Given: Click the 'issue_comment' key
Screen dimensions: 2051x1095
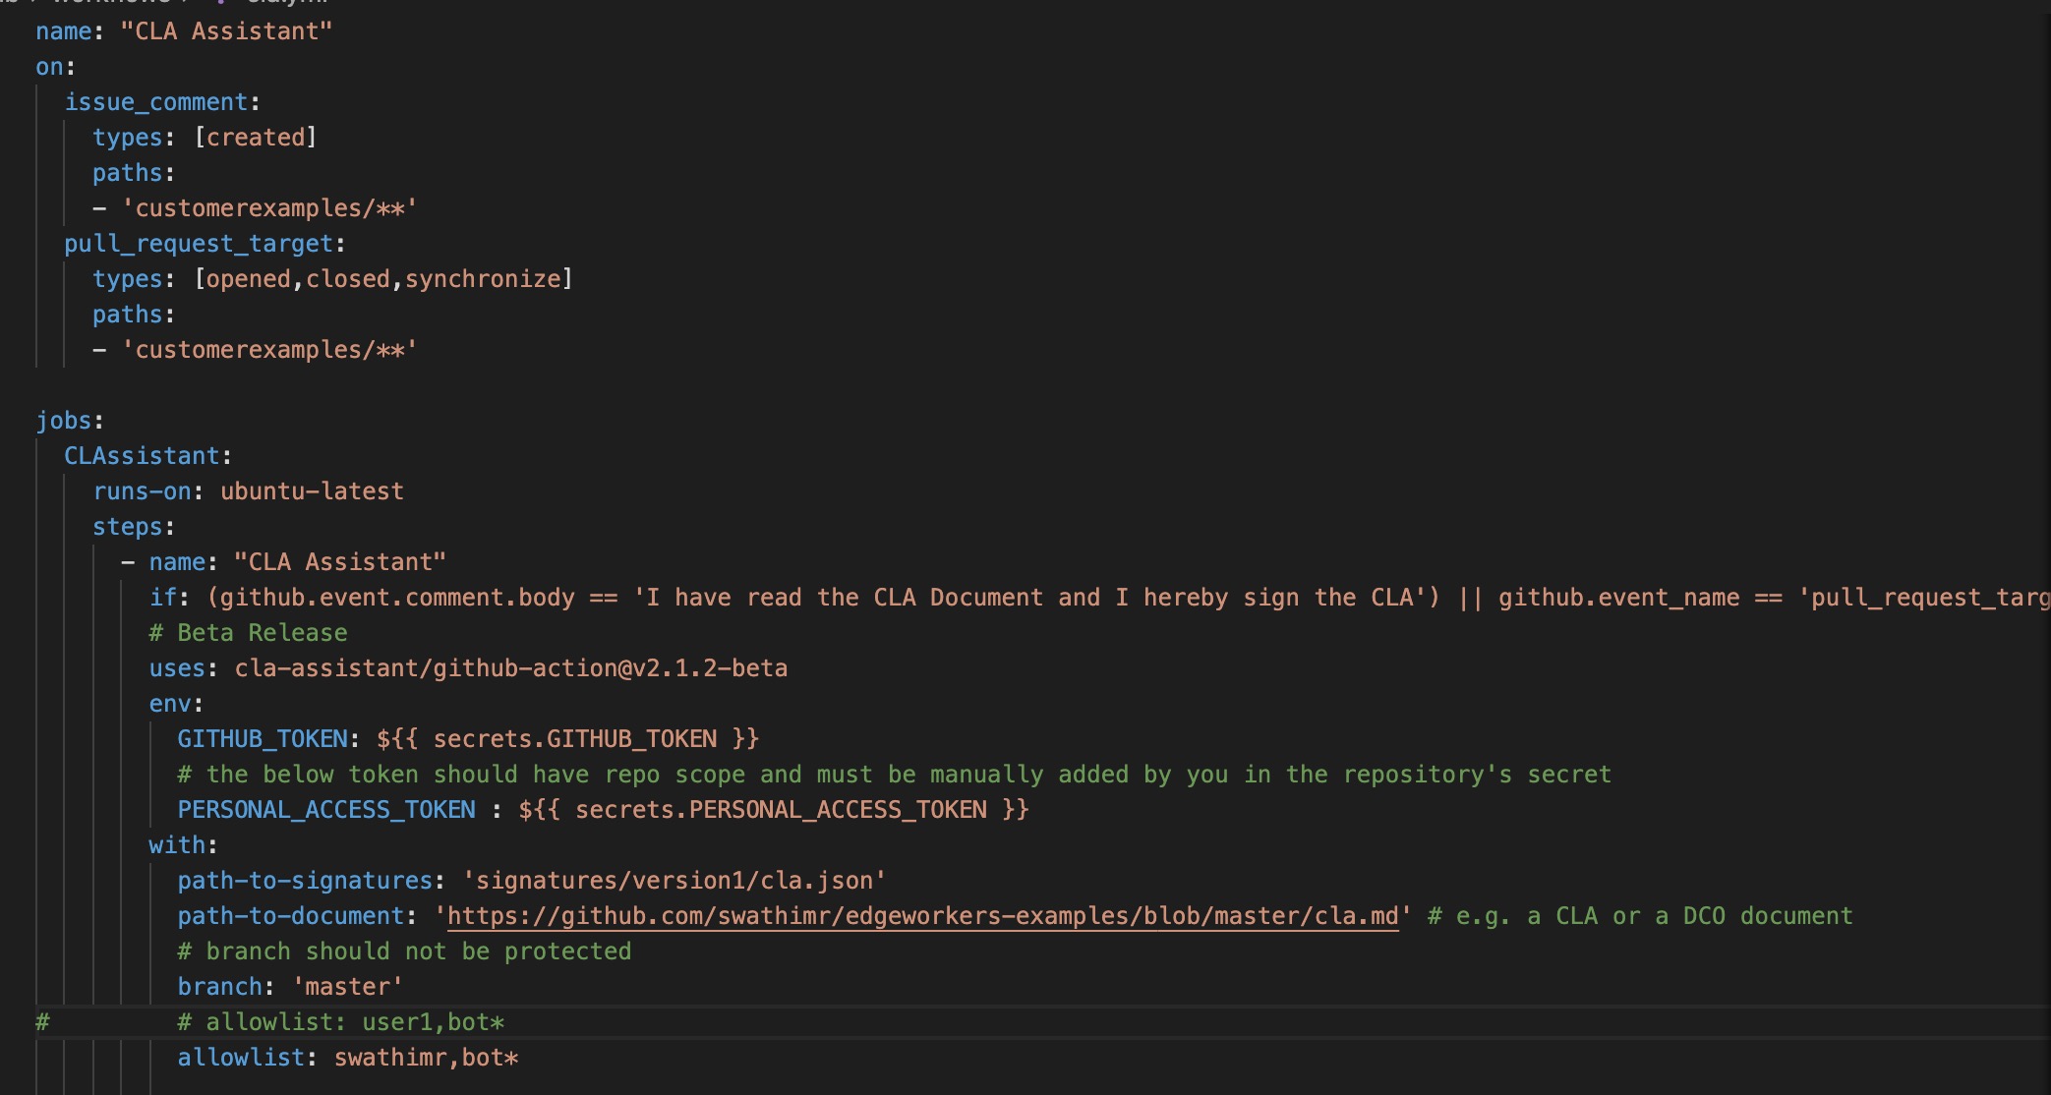Looking at the screenshot, I should click(155, 102).
